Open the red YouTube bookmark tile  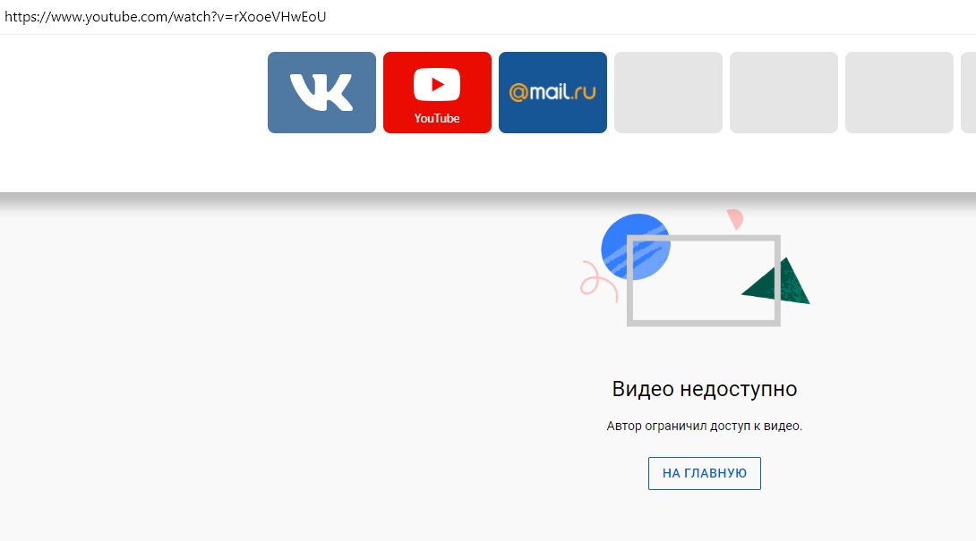coord(437,93)
